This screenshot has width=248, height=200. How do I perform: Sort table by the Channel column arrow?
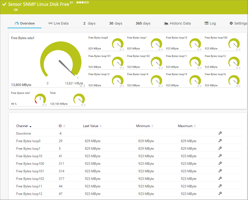tap(30, 127)
